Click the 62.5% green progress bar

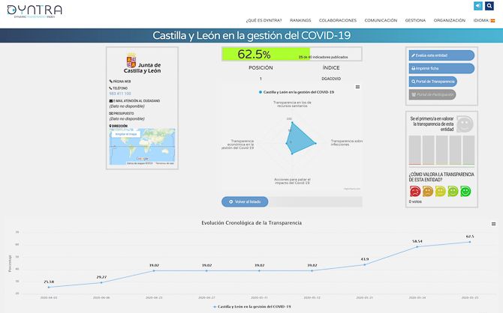pos(265,54)
